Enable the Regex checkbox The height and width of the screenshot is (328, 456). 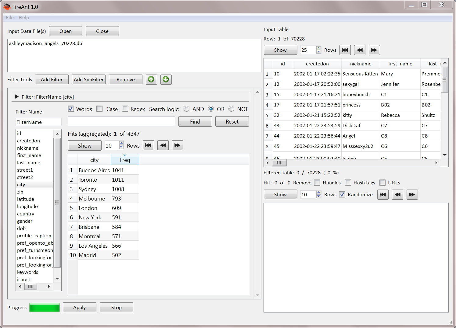point(125,109)
